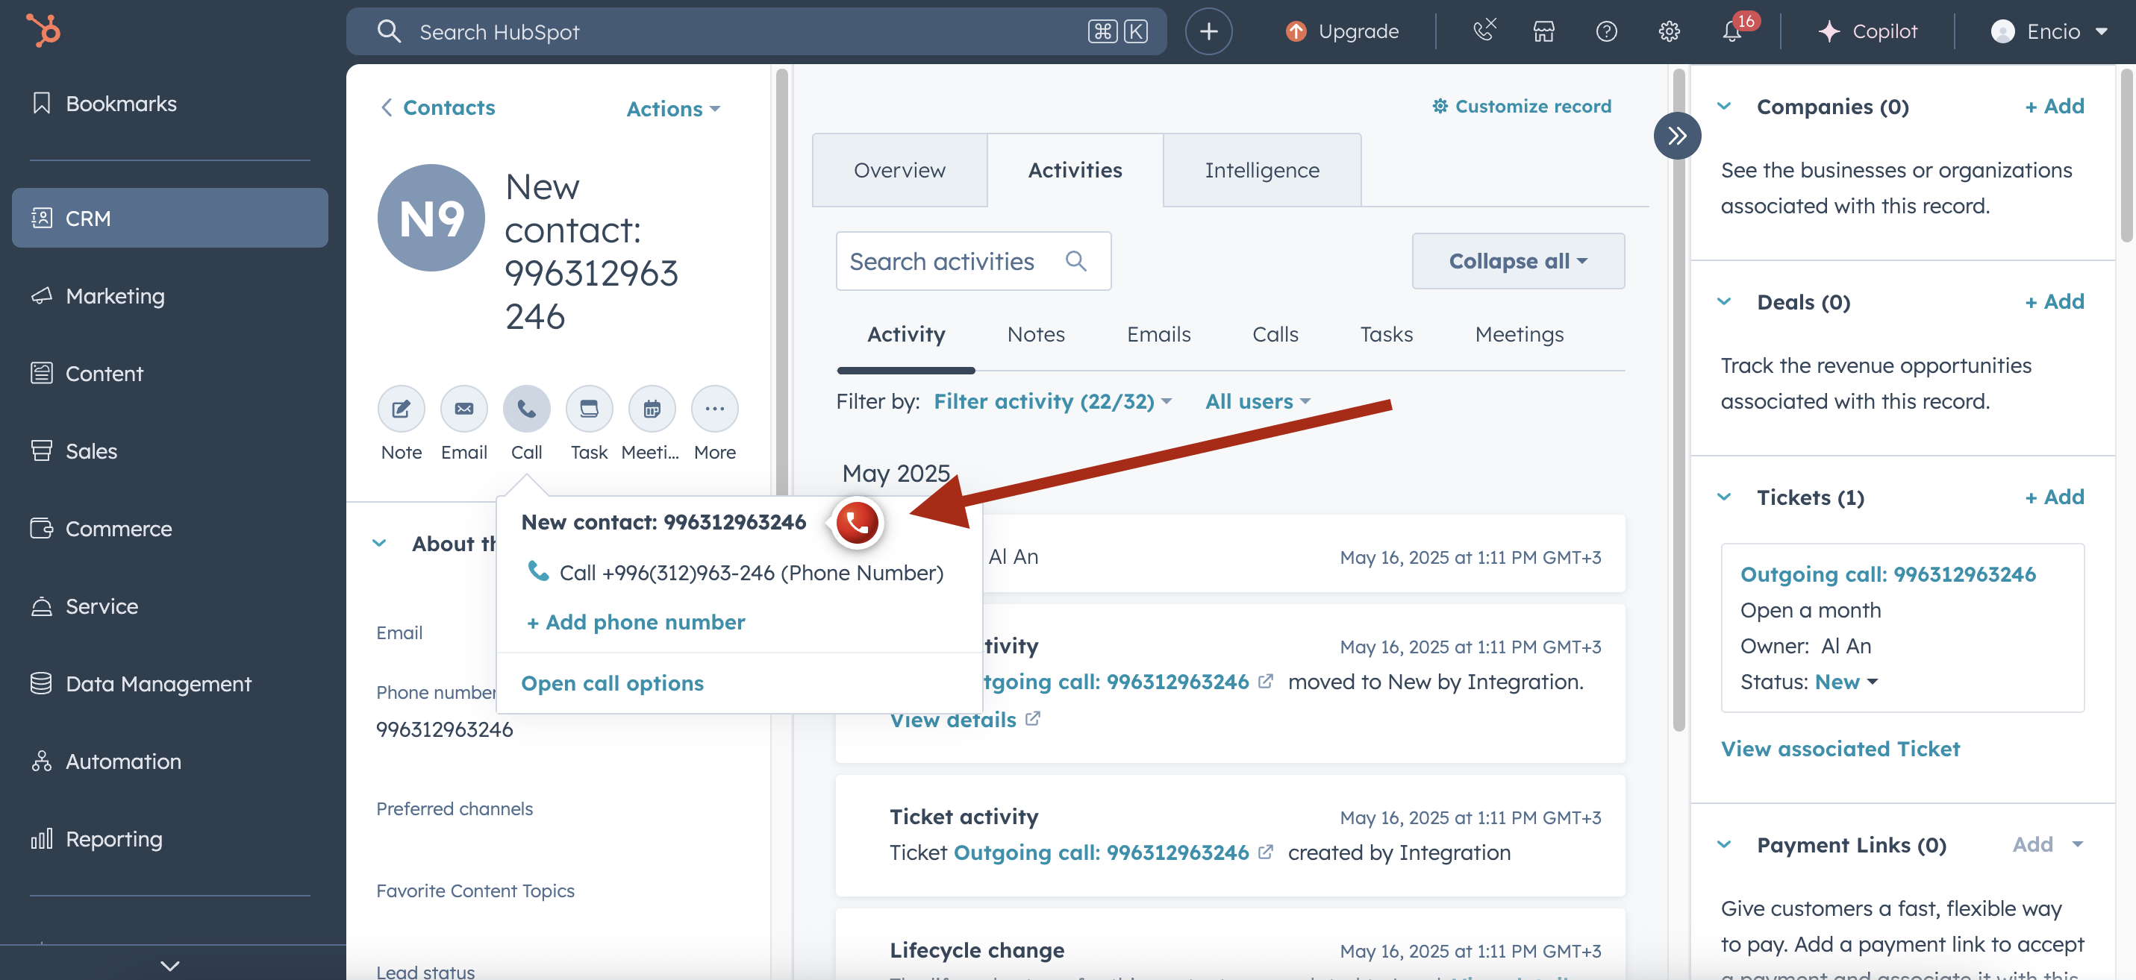
Task: Change the ticket Status: New dropdown
Action: [x=1844, y=682]
